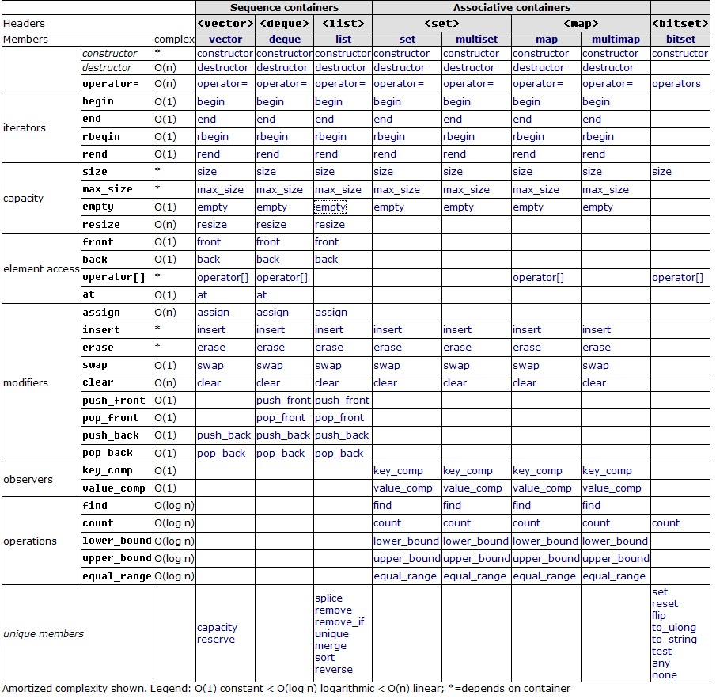Screen dimensions: 716x699
Task: Select the 'Associative containers' group header
Action: tap(511, 8)
